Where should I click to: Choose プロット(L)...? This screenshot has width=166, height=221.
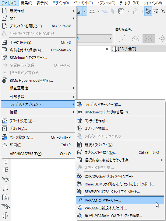pyautogui.click(x=38, y=128)
